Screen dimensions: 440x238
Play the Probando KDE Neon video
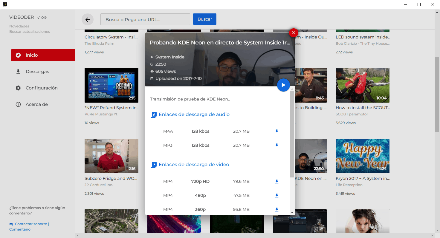283,85
